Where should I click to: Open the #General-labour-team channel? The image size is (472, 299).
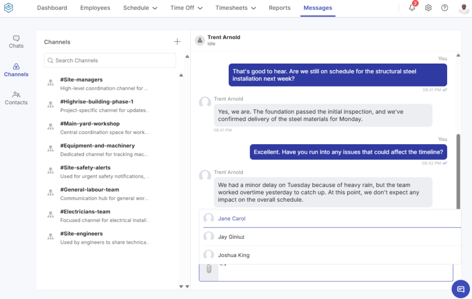point(111,193)
